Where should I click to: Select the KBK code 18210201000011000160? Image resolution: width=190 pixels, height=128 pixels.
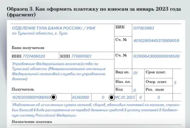pyautogui.click(x=31, y=97)
